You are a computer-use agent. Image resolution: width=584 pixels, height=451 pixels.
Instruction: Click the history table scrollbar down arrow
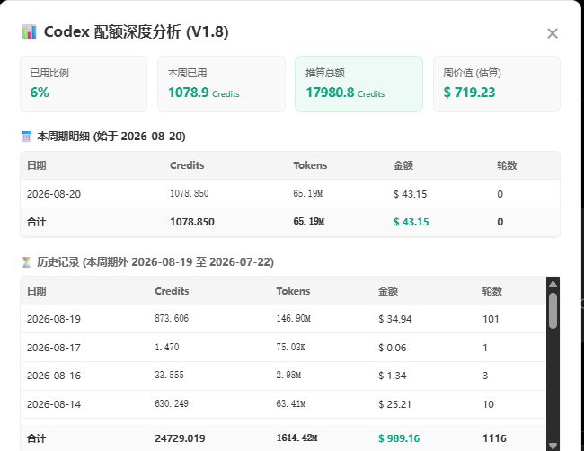(x=553, y=446)
